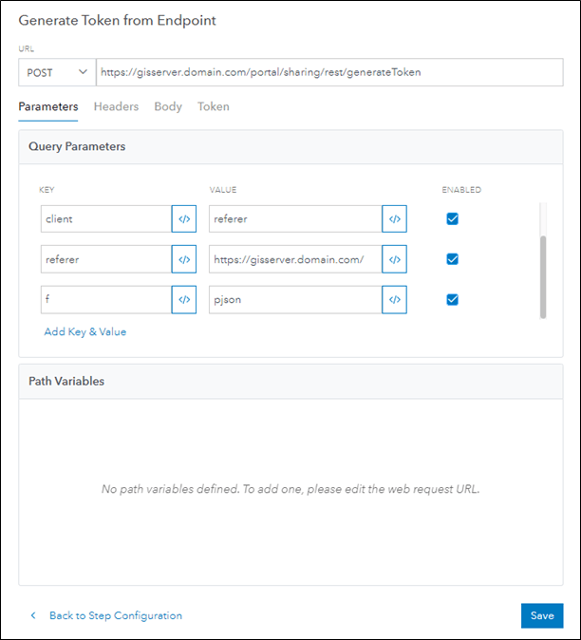This screenshot has height=640, width=581.
Task: Edit the pjson value field
Action: click(x=295, y=300)
